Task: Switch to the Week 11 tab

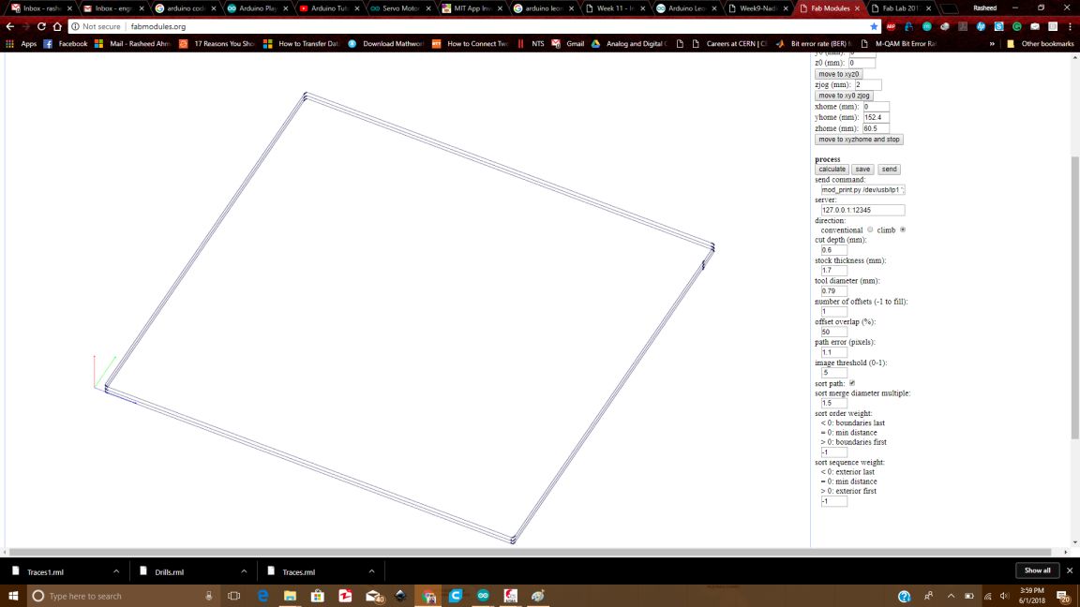Action: pos(614,8)
